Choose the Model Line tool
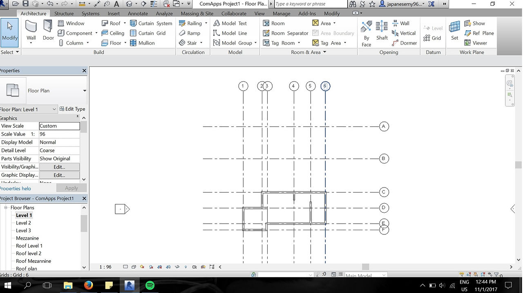The height and width of the screenshot is (293, 523). (230, 33)
